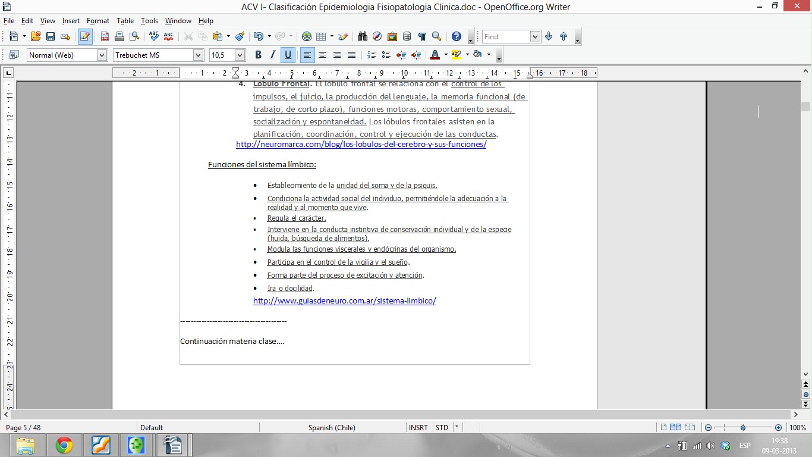
Task: Open the Format menu
Action: tap(98, 21)
